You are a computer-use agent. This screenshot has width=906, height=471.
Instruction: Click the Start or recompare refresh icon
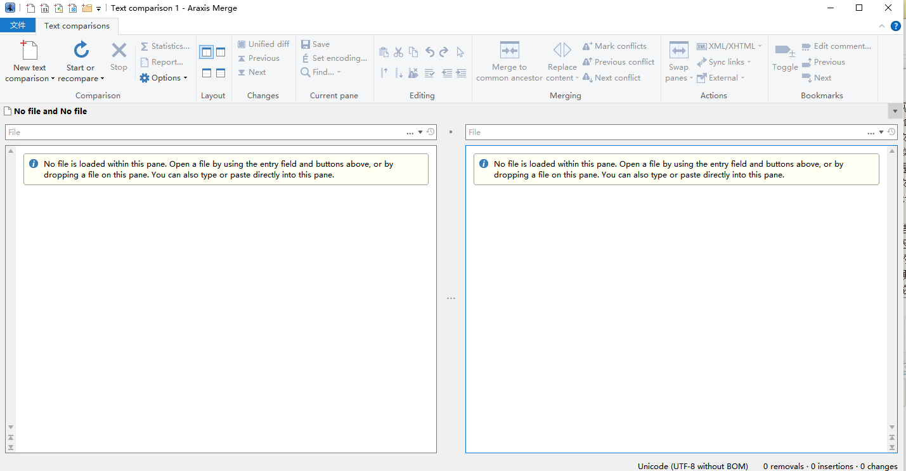(81, 50)
